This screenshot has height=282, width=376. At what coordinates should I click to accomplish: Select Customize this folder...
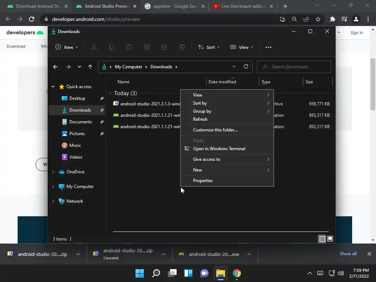[227, 130]
